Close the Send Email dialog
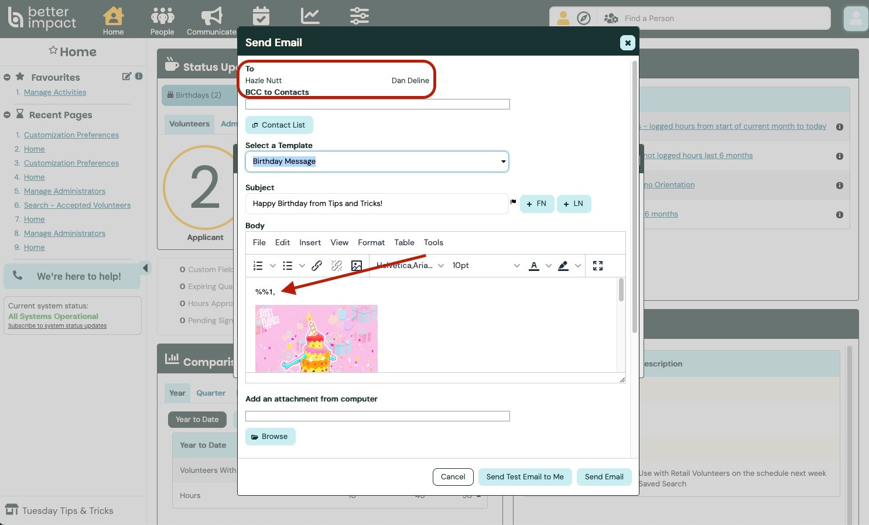 [627, 43]
